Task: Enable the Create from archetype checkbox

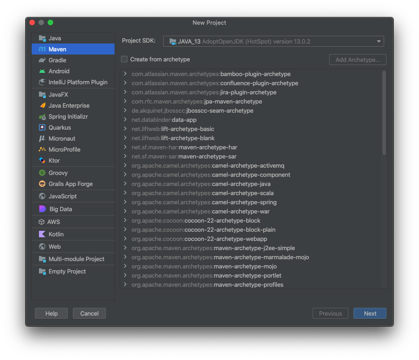Action: [124, 59]
